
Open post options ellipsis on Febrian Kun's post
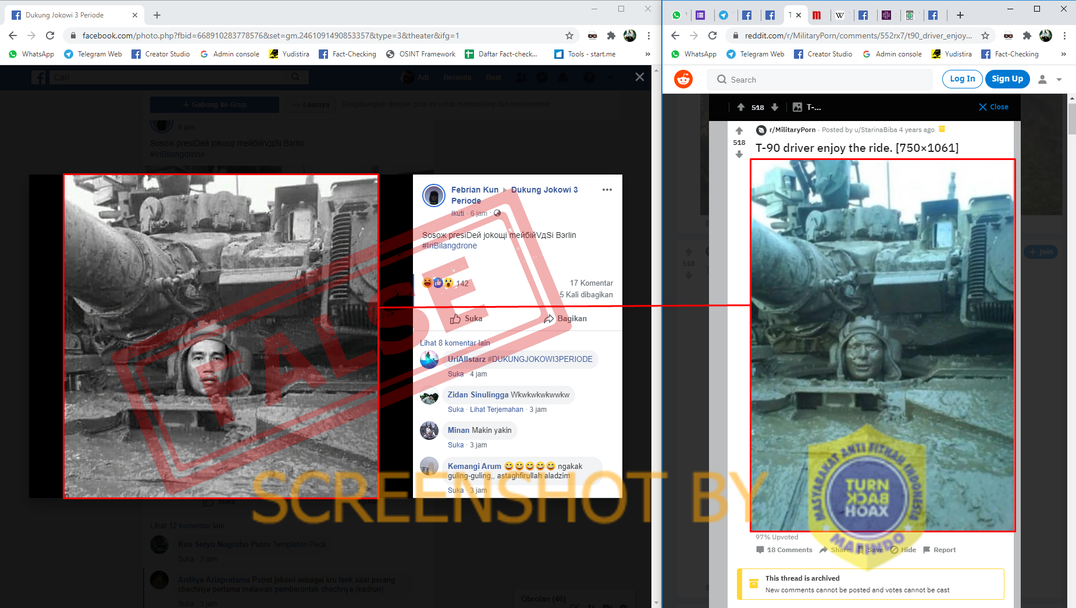pyautogui.click(x=607, y=190)
